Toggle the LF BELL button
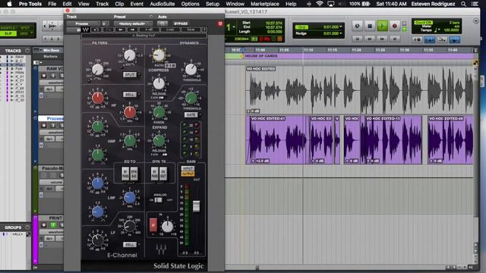 [x=130, y=244]
